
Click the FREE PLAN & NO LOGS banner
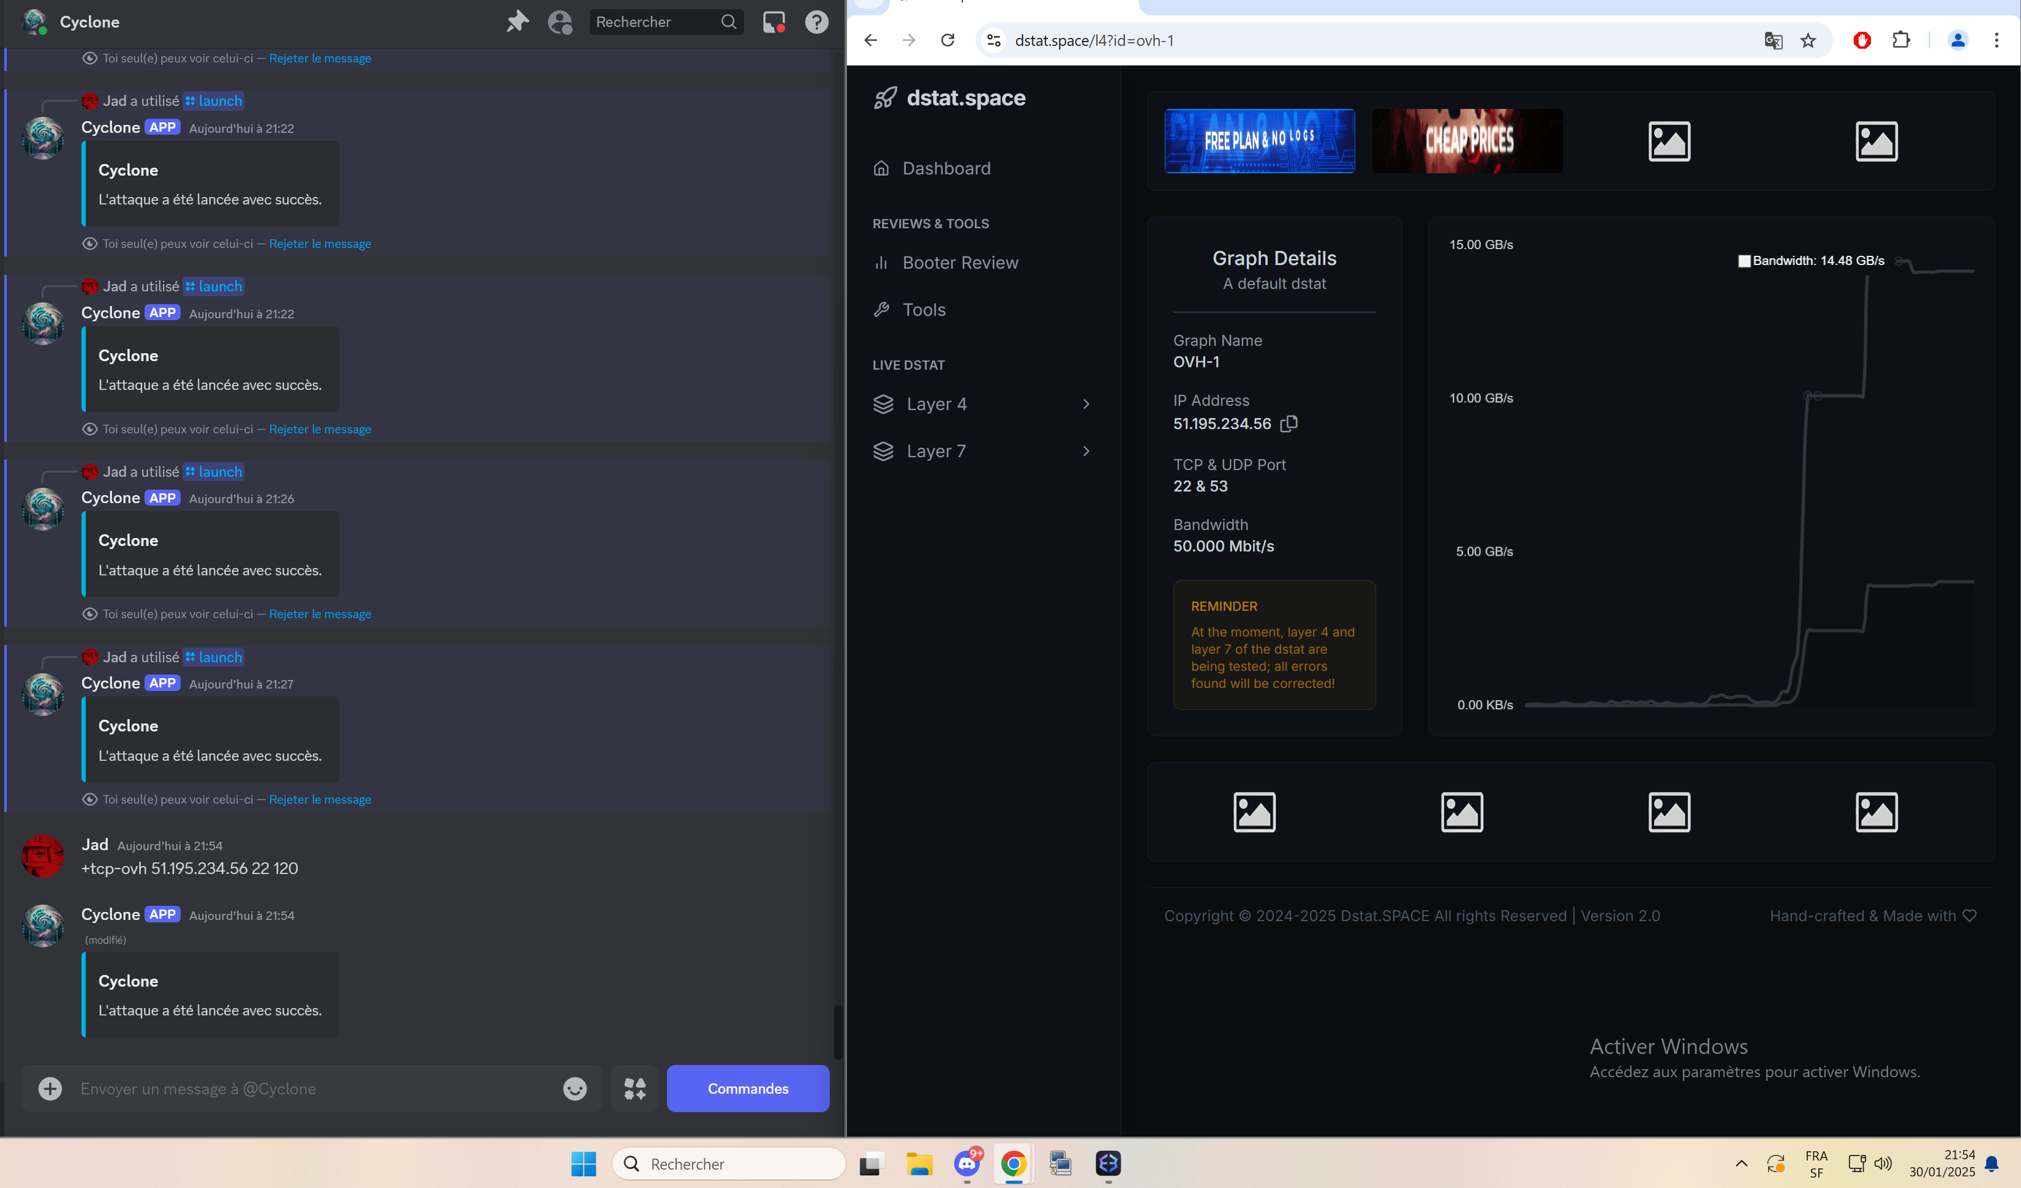[1259, 141]
